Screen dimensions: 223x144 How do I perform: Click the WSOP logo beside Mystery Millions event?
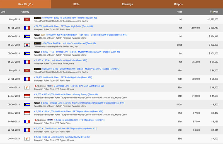(x=38, y=52)
